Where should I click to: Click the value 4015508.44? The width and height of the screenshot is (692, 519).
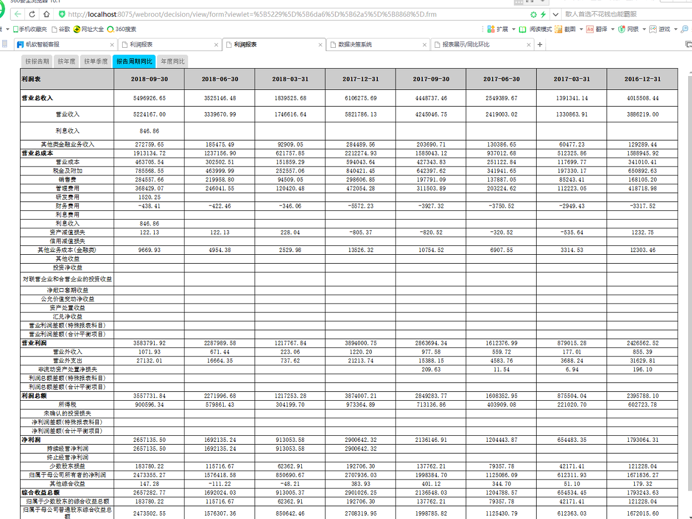point(642,98)
